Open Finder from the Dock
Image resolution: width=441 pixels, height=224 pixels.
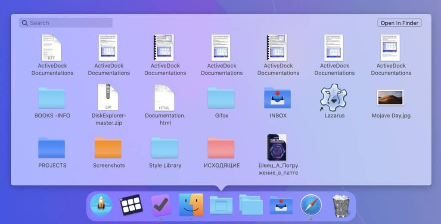click(x=191, y=205)
